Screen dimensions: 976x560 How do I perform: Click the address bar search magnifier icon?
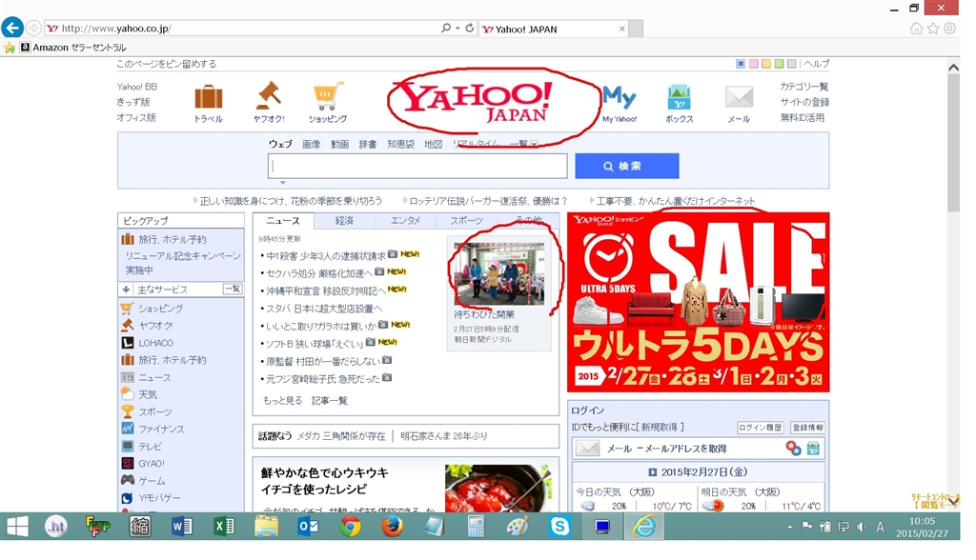(x=446, y=28)
